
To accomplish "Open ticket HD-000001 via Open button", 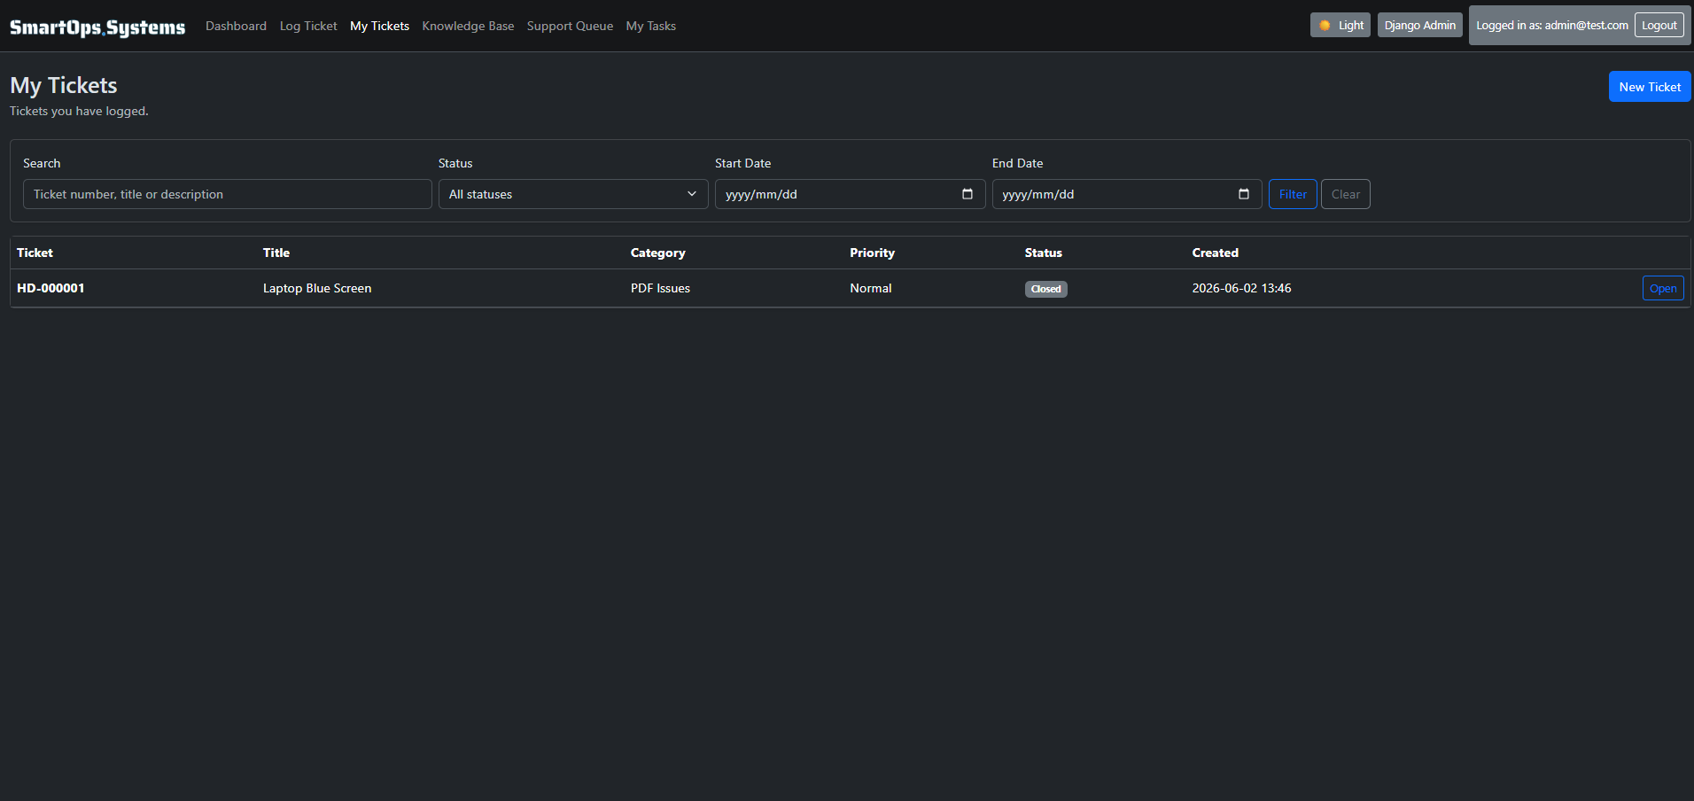I will pos(1663,288).
